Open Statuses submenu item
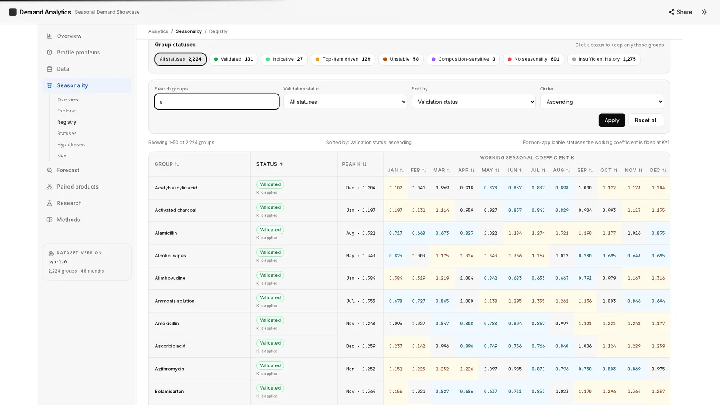The width and height of the screenshot is (720, 405). (67, 134)
